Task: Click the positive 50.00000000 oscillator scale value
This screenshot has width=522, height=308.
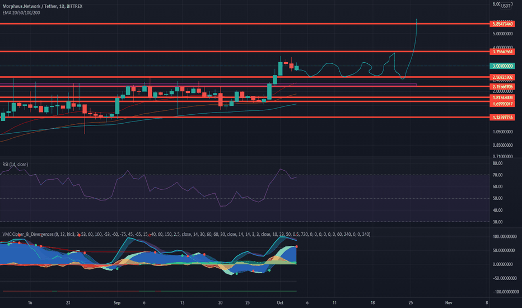Action: tap(503, 250)
